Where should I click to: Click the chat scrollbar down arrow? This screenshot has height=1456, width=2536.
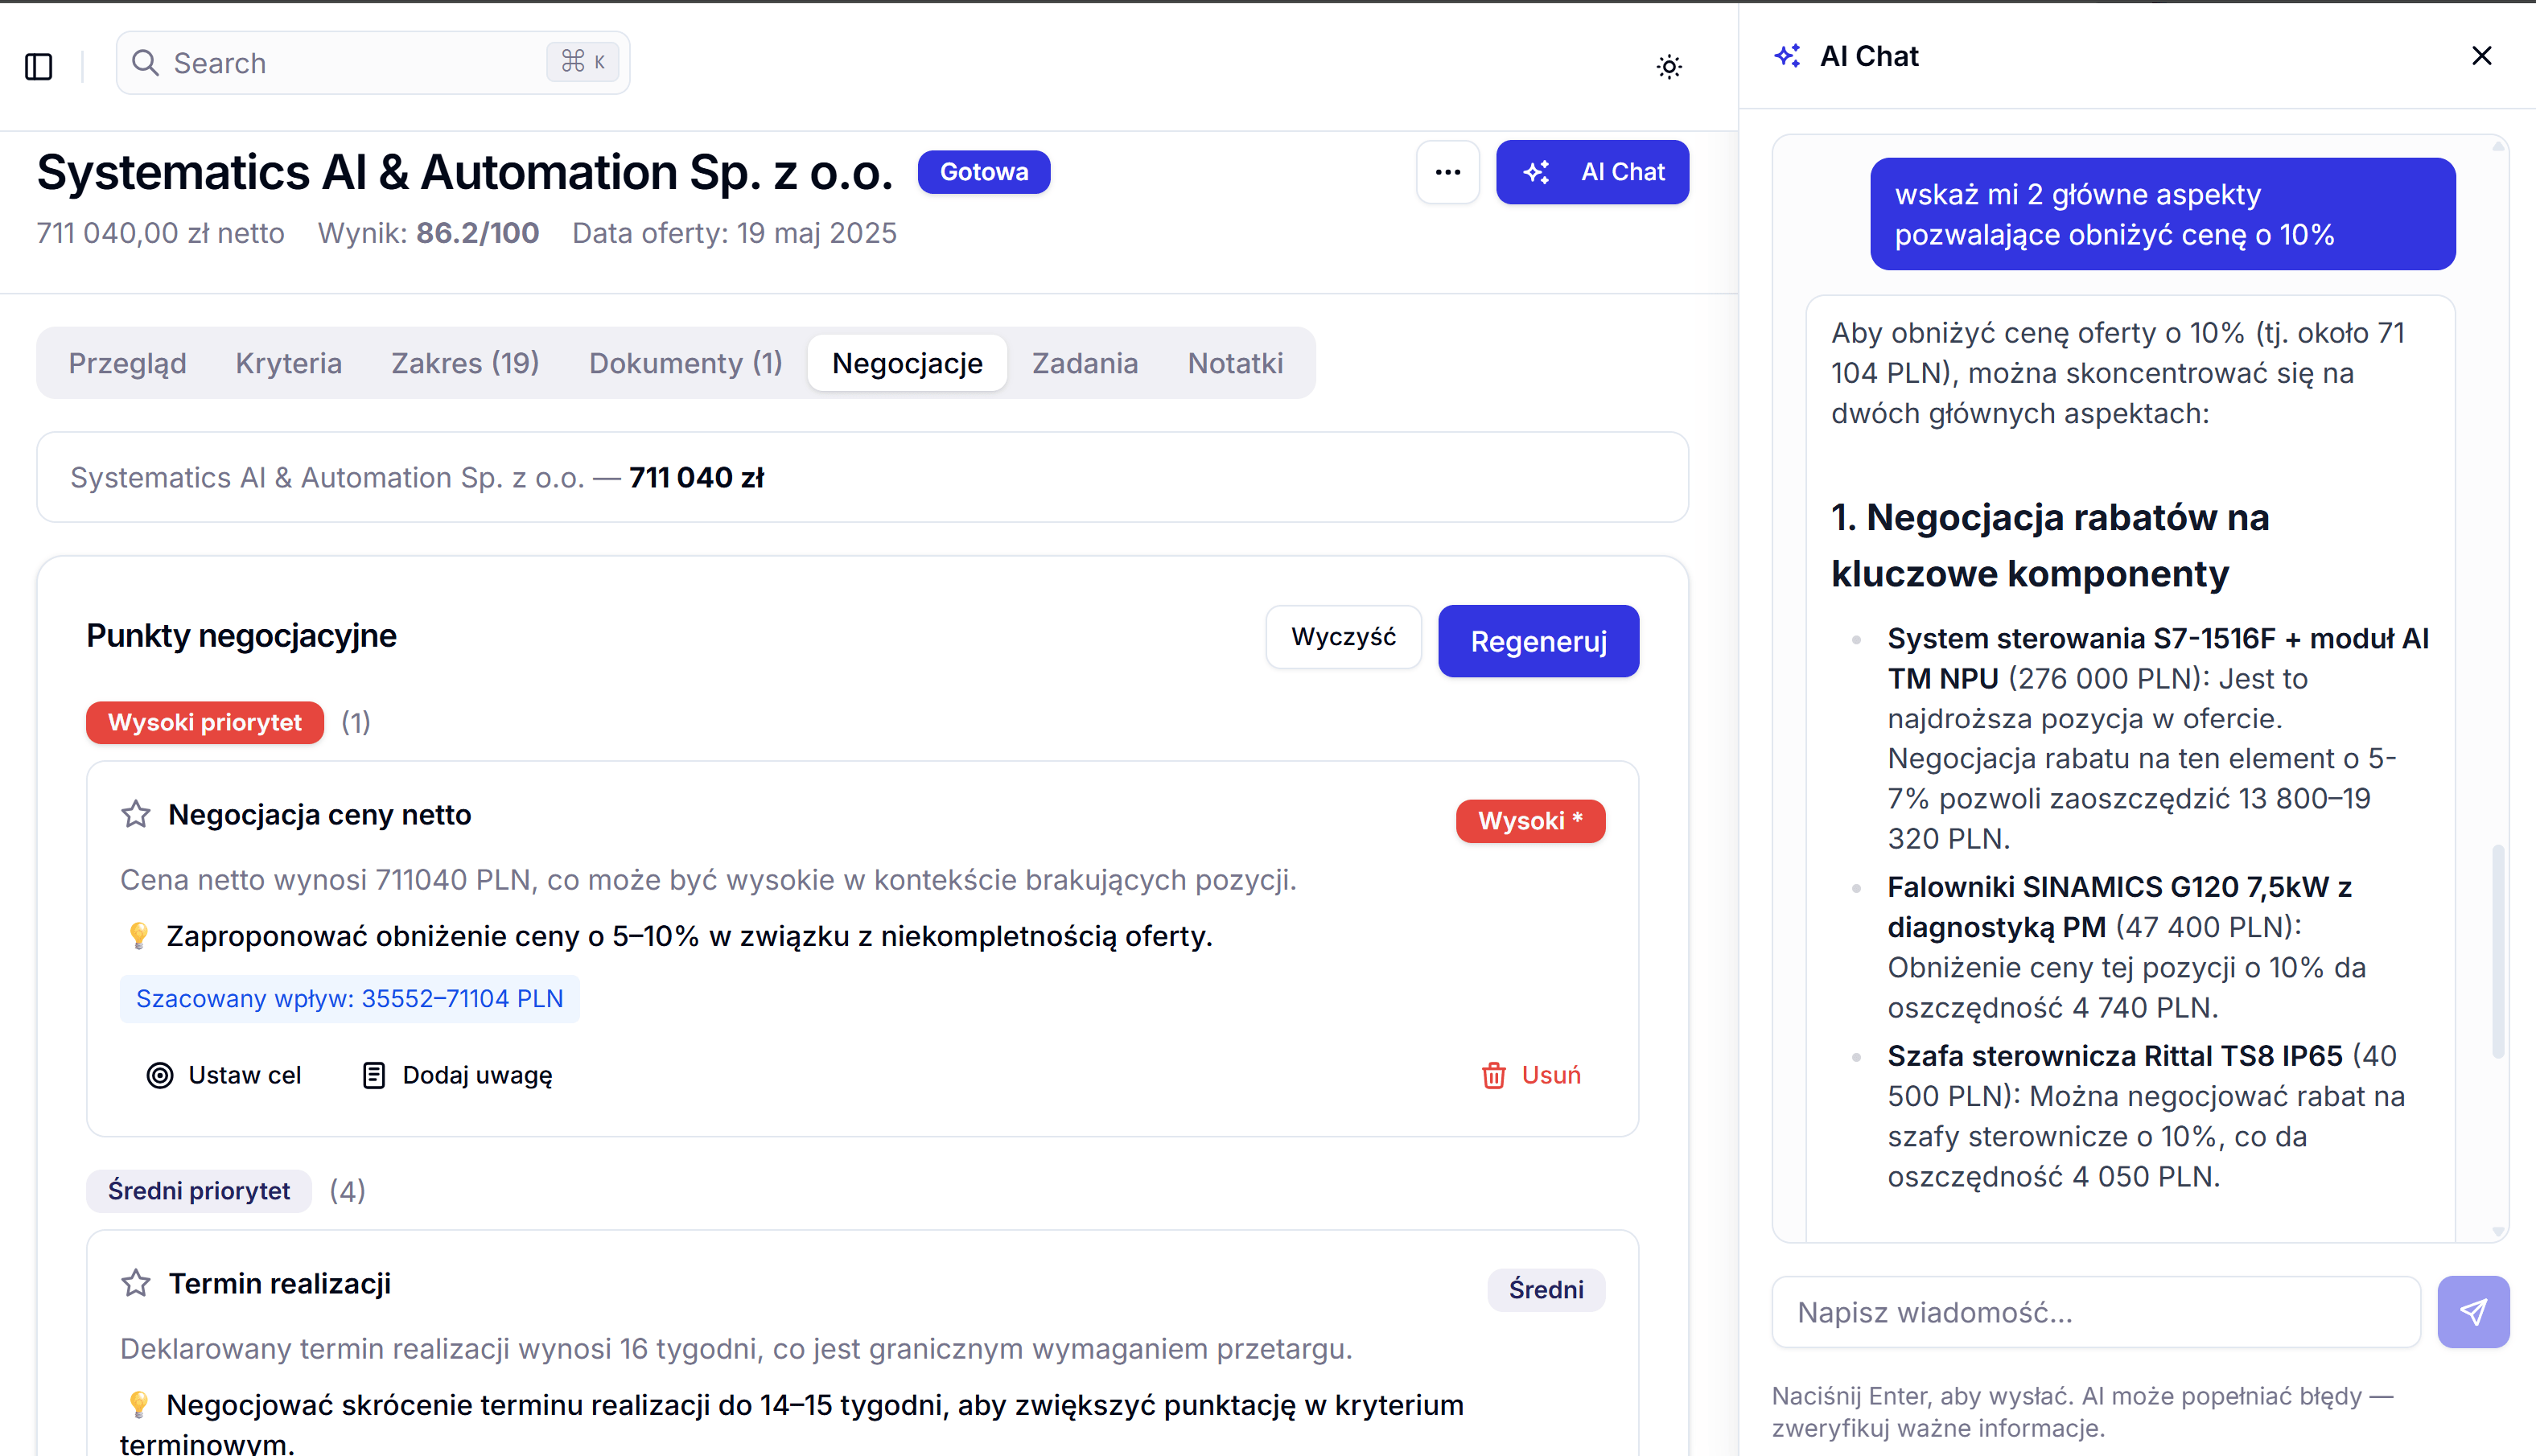(x=2498, y=1232)
